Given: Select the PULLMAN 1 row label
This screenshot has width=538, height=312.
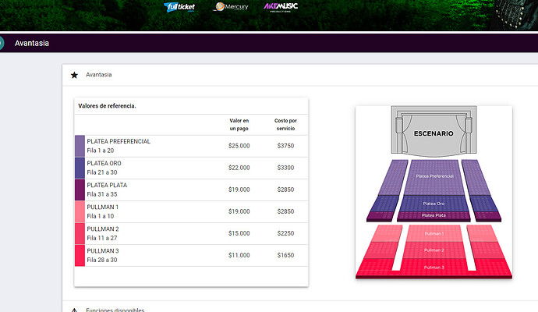Looking at the screenshot, I should click(x=103, y=207).
